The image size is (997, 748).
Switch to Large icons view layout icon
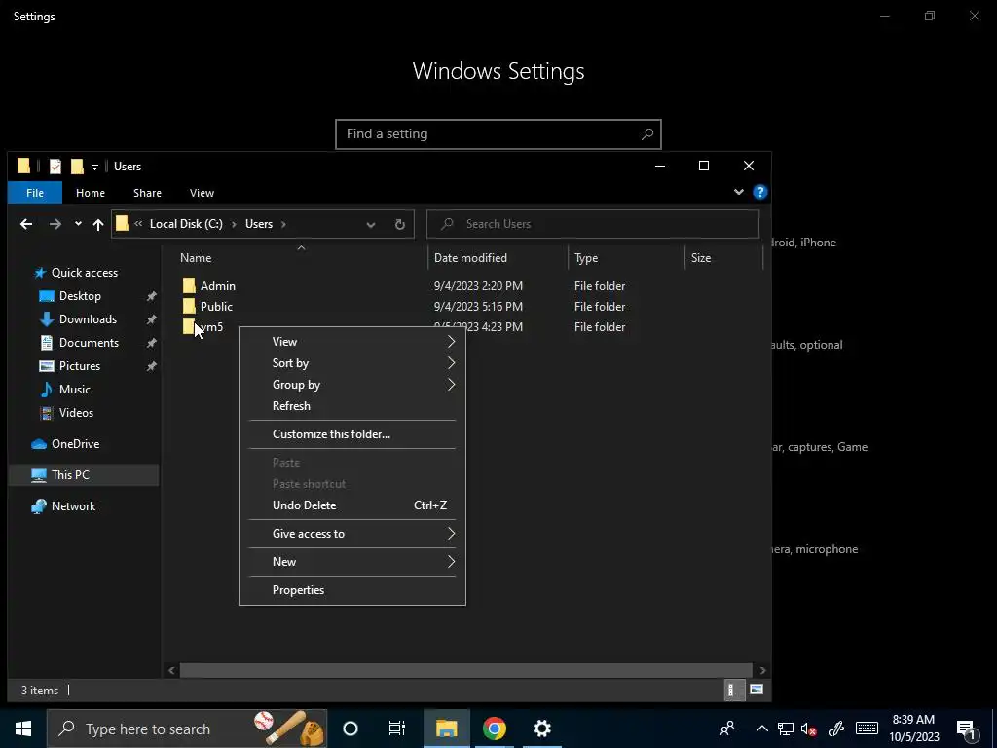[756, 691]
